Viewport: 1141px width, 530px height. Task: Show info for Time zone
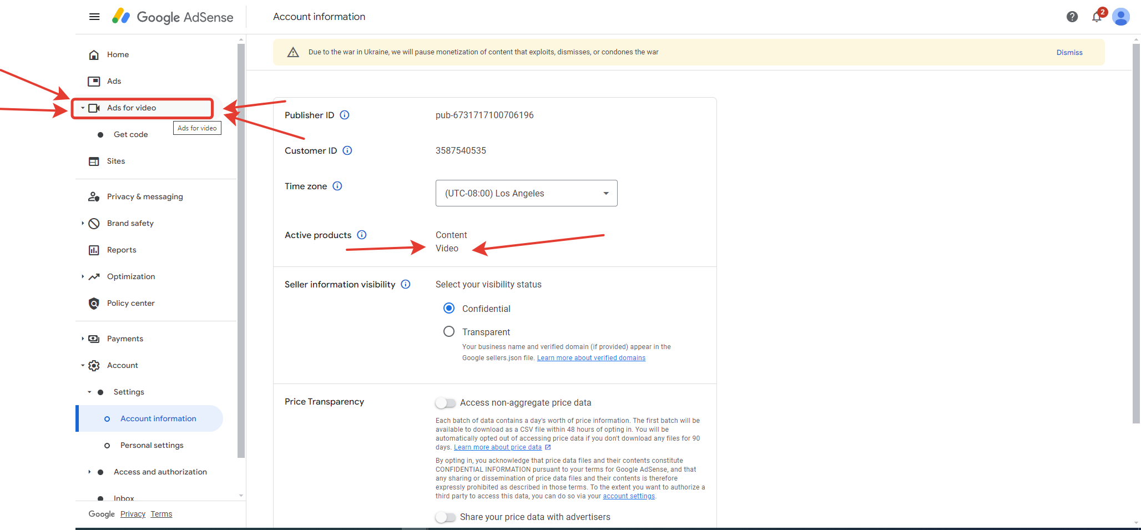(x=337, y=186)
